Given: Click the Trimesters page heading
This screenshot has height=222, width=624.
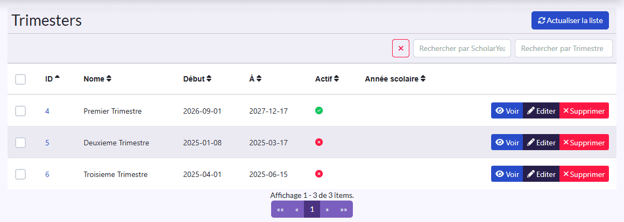Looking at the screenshot, I should [x=47, y=20].
